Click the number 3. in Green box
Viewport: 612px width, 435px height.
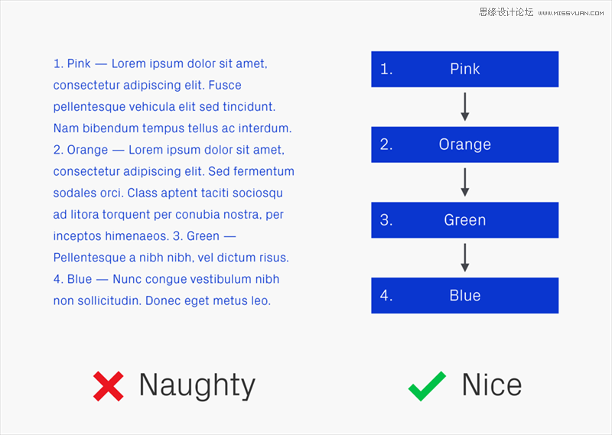coord(386,220)
